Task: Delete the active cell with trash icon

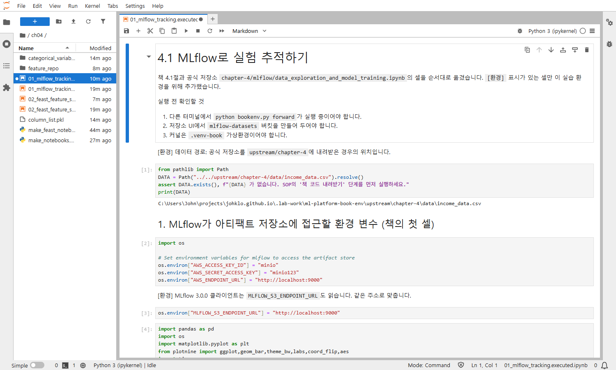Action: pos(587,50)
